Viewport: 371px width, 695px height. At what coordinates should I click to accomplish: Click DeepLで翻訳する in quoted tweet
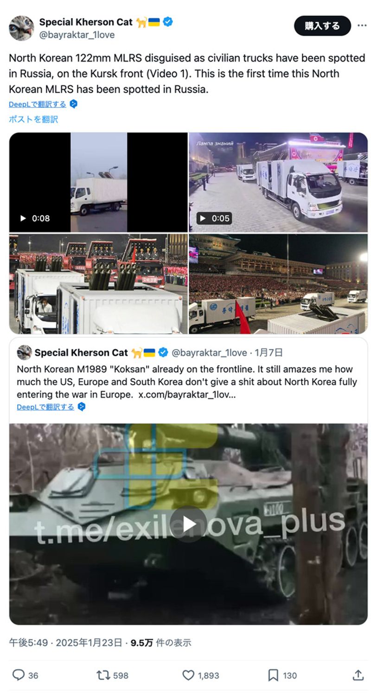(45, 407)
